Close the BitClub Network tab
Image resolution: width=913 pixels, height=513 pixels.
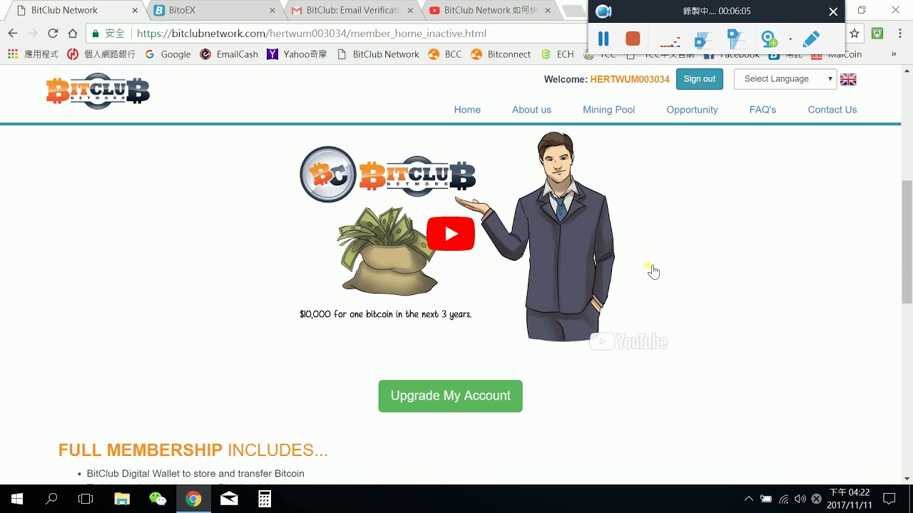coord(135,11)
